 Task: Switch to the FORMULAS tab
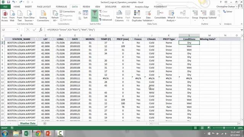(61, 7)
